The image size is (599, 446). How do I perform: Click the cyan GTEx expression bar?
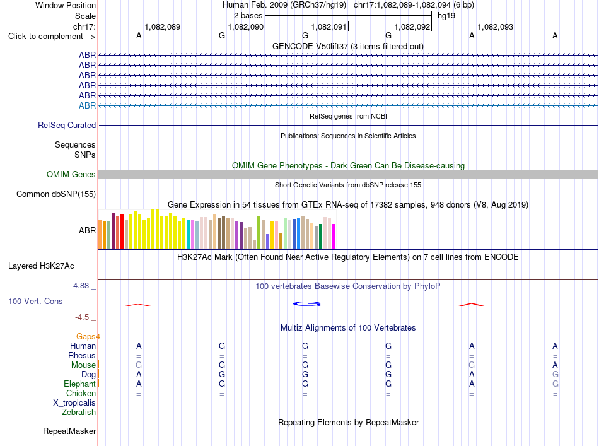pos(189,234)
